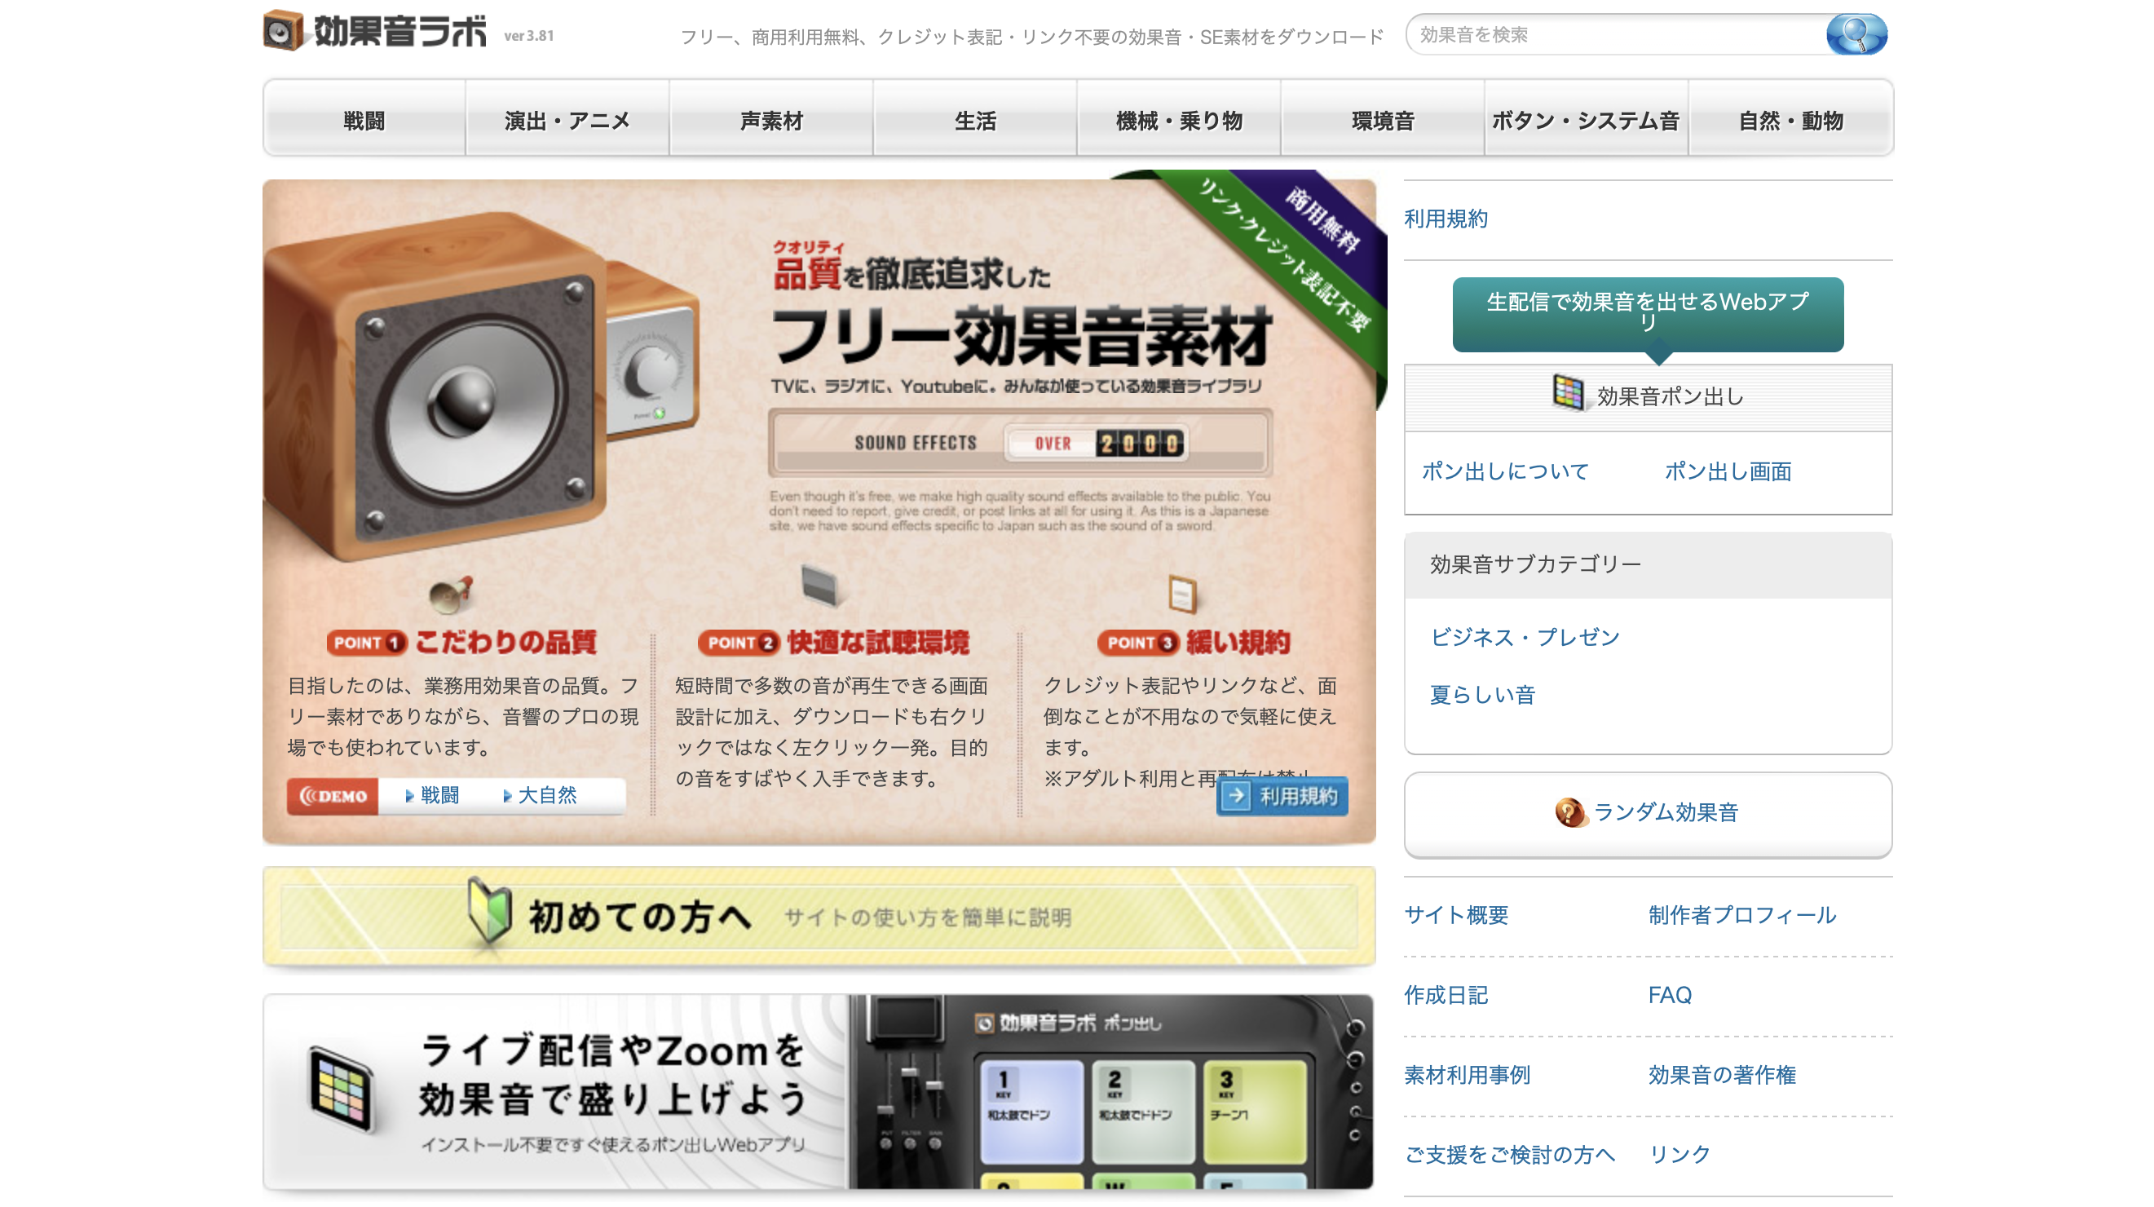Click the green beginner leaf mark icon
Viewport: 2154px width, 1207px height.
coord(490,910)
